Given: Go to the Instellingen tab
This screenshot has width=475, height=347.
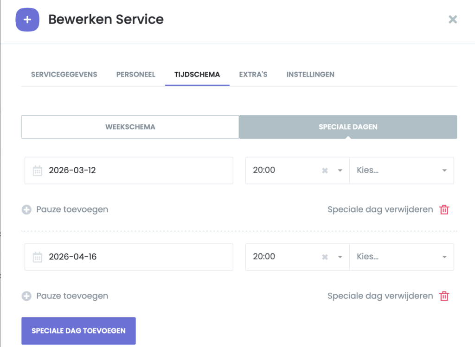Looking at the screenshot, I should tap(310, 74).
